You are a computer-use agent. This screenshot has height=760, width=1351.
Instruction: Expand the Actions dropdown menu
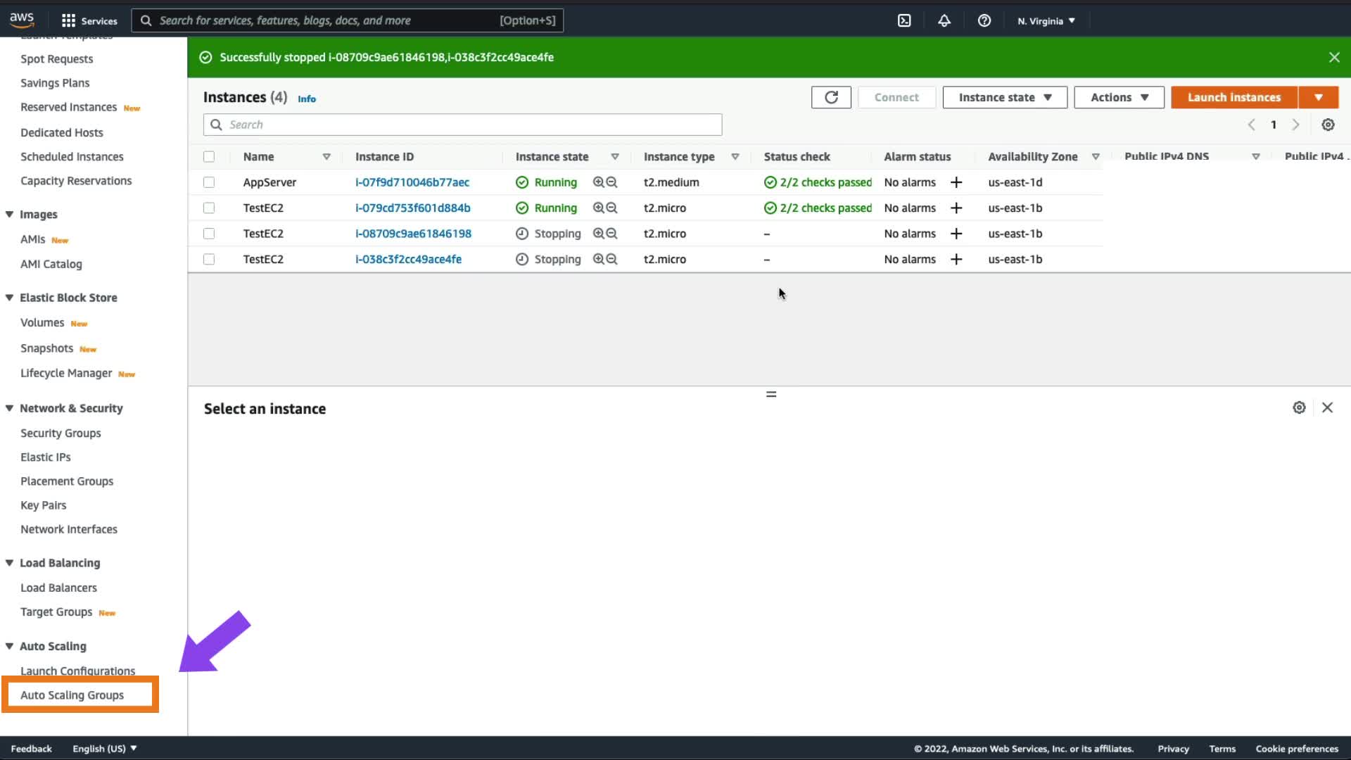(x=1119, y=97)
